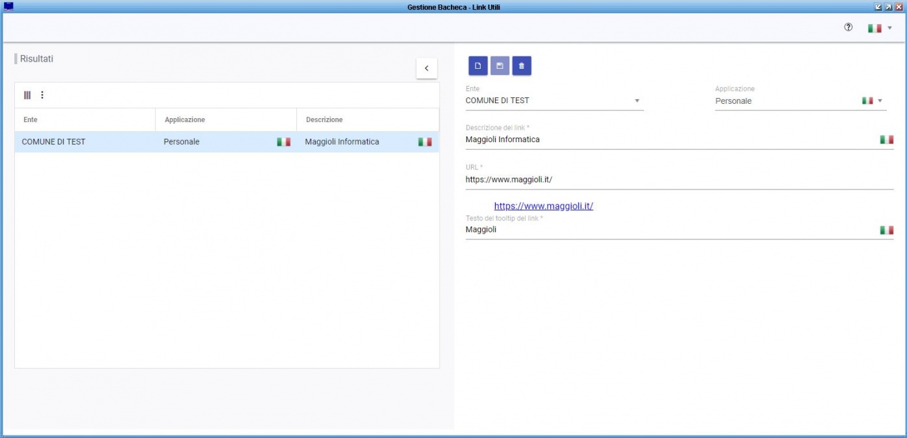This screenshot has width=907, height=438.
Task: Select the COMUNE DI TEST table row
Action: click(84, 142)
